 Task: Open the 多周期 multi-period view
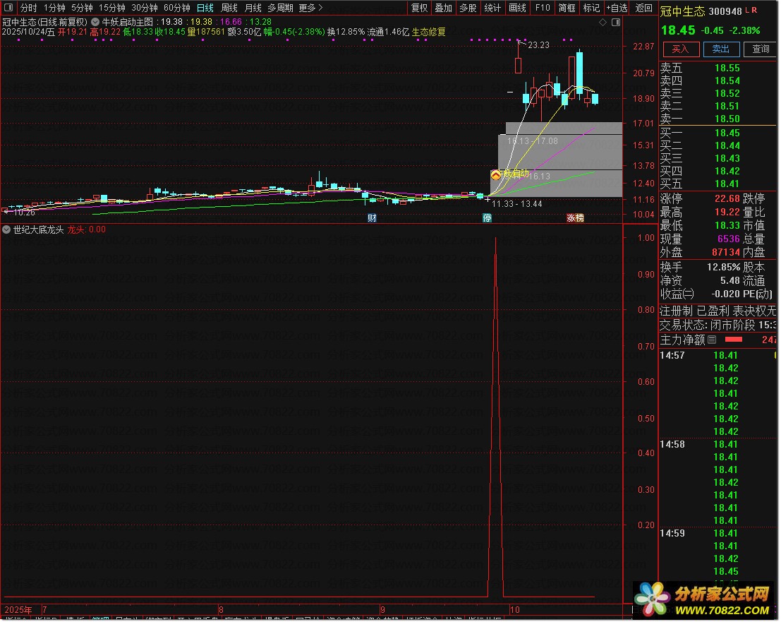pyautogui.click(x=280, y=8)
